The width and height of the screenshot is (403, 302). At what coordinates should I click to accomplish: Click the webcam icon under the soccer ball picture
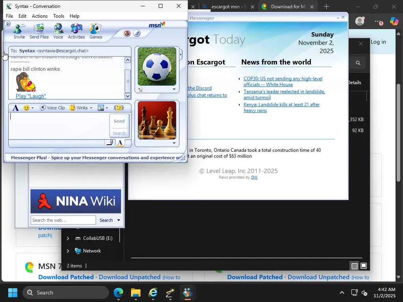click(140, 89)
